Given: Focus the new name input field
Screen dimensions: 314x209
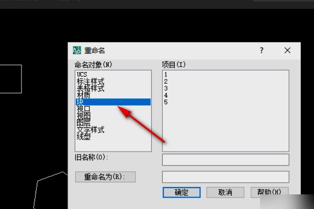Looking at the screenshot, I should click(x=226, y=177).
